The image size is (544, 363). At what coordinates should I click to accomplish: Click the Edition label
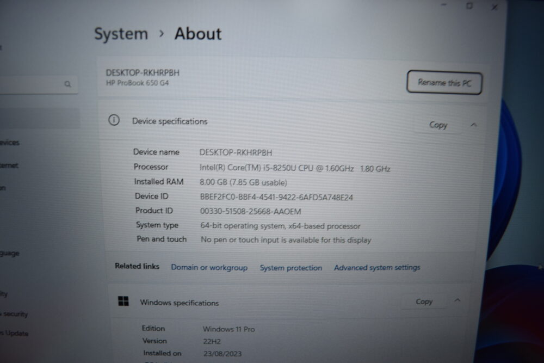(x=153, y=328)
